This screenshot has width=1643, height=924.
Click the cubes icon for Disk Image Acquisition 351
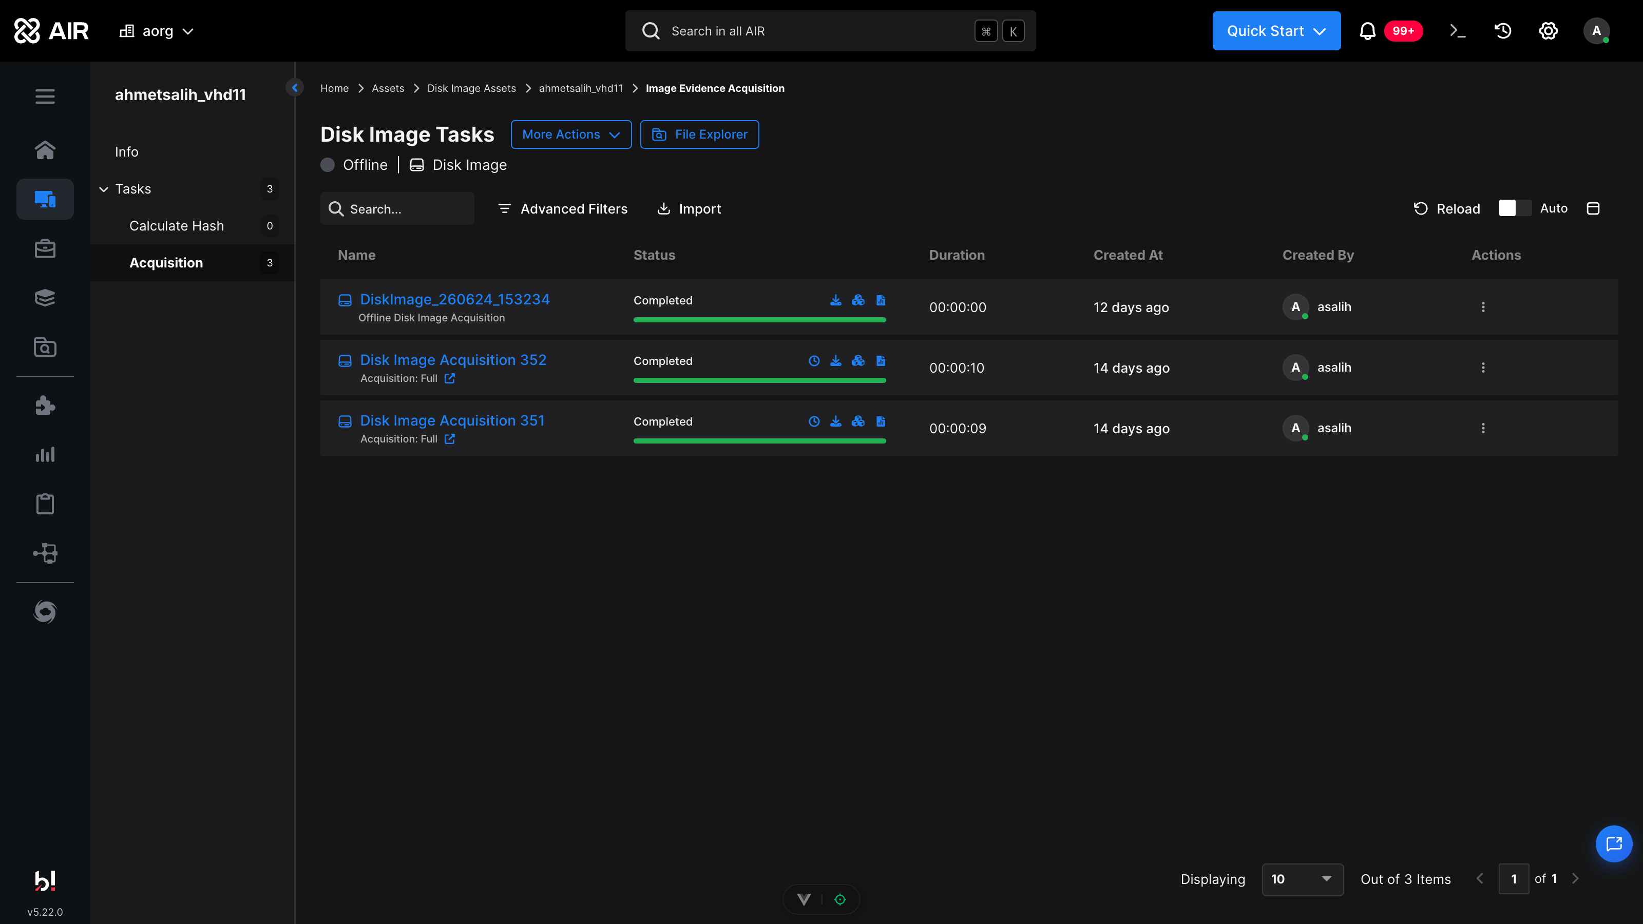pos(858,421)
